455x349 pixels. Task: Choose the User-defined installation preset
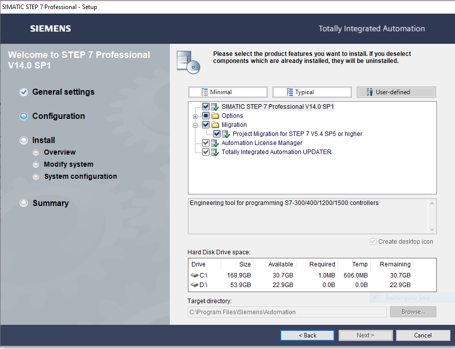click(x=396, y=92)
